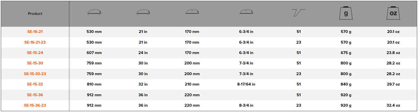The height and width of the screenshot is (112, 418).
Task: Click the bow saw length icon above inch values
Action: tap(143, 12)
